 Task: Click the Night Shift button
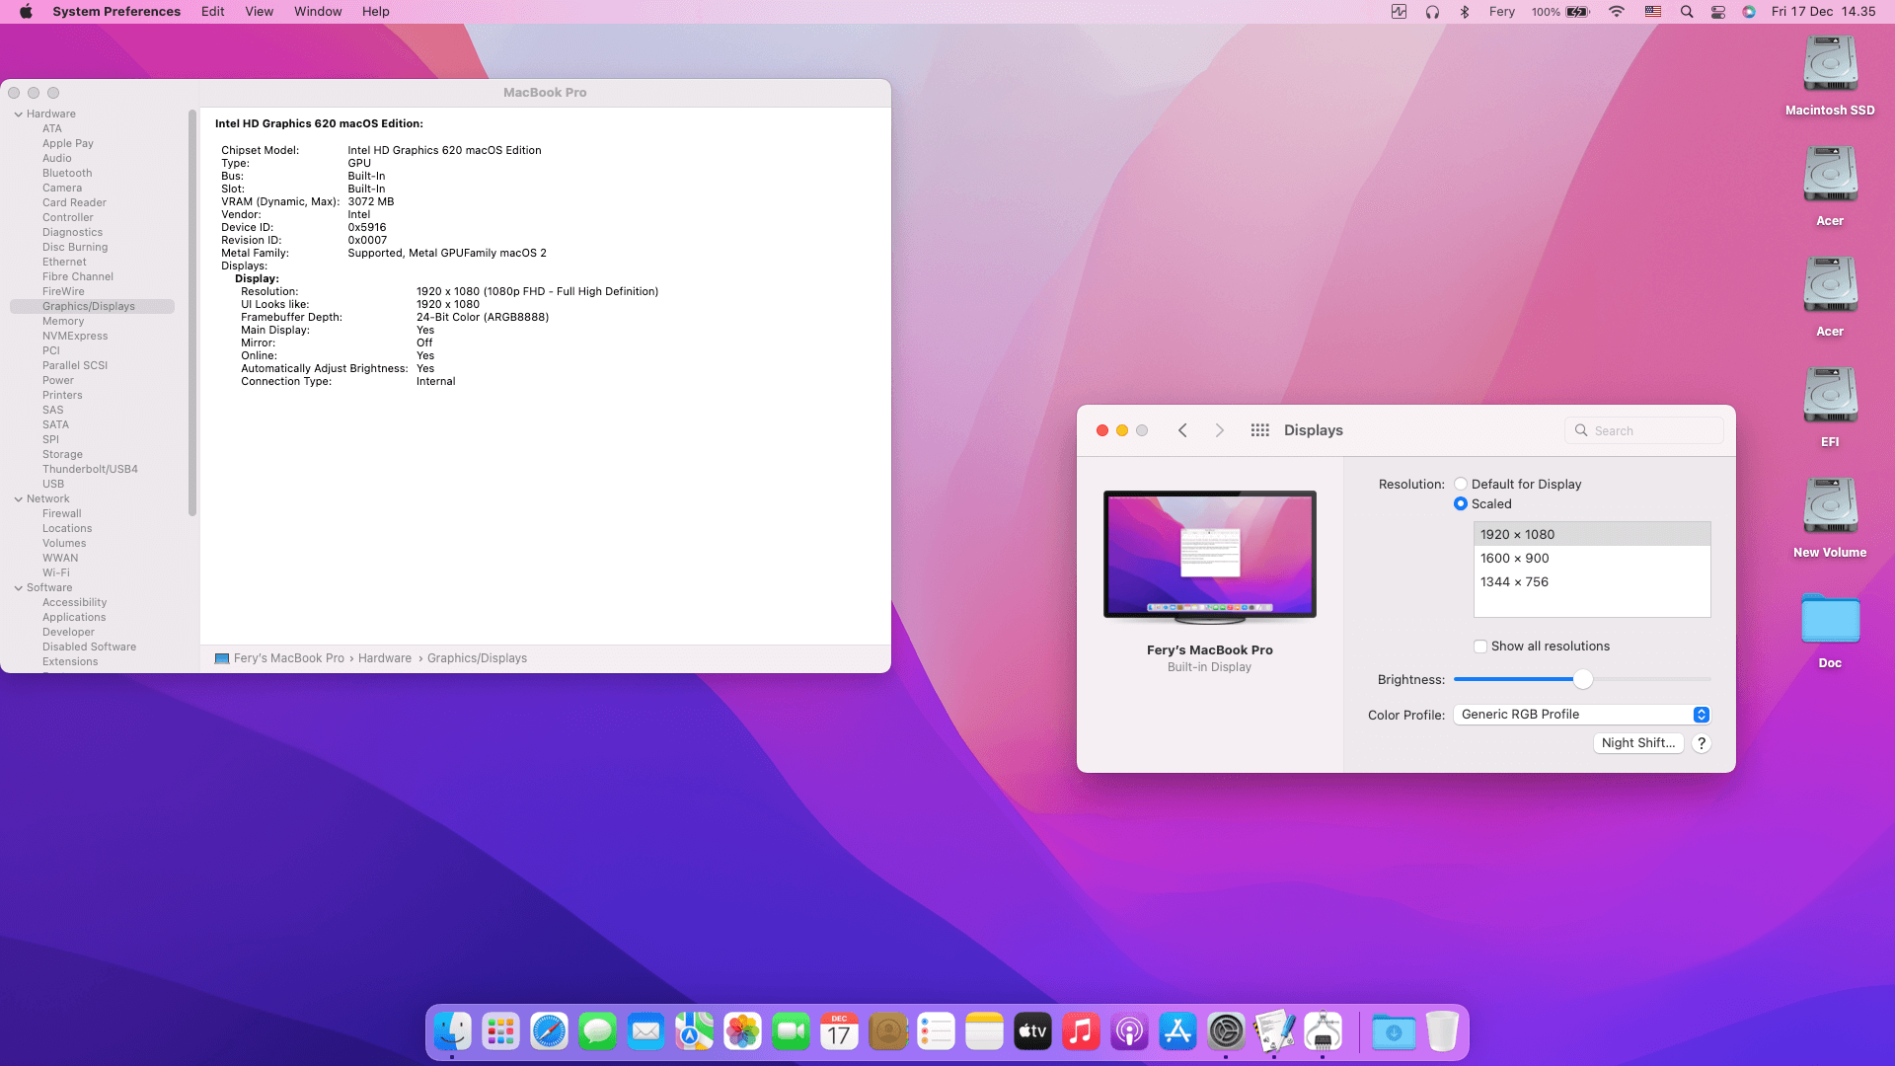tap(1638, 743)
